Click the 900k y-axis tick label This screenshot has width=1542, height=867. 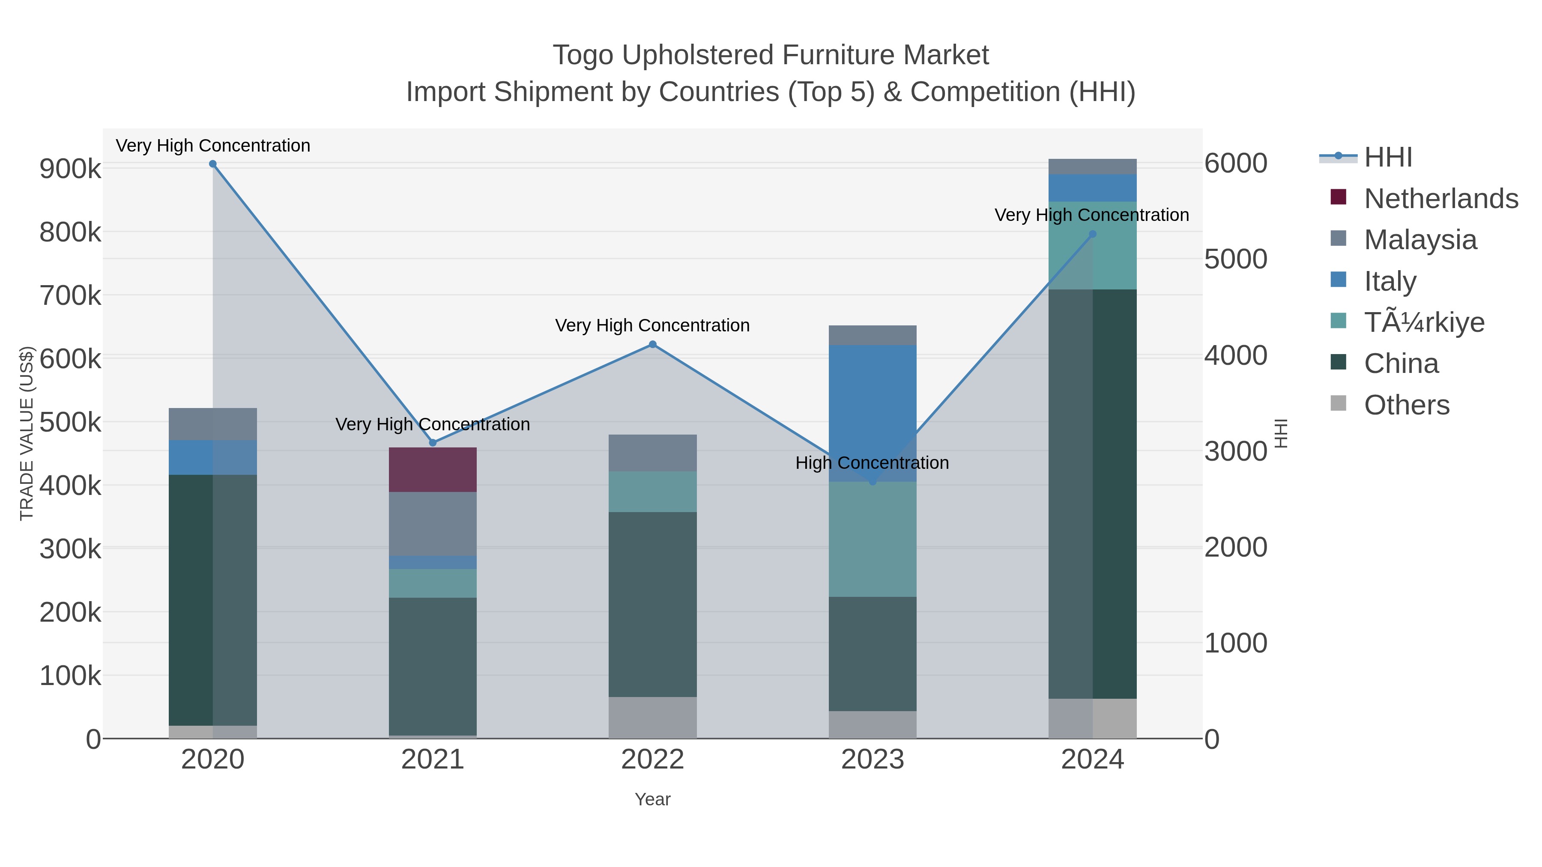point(70,169)
